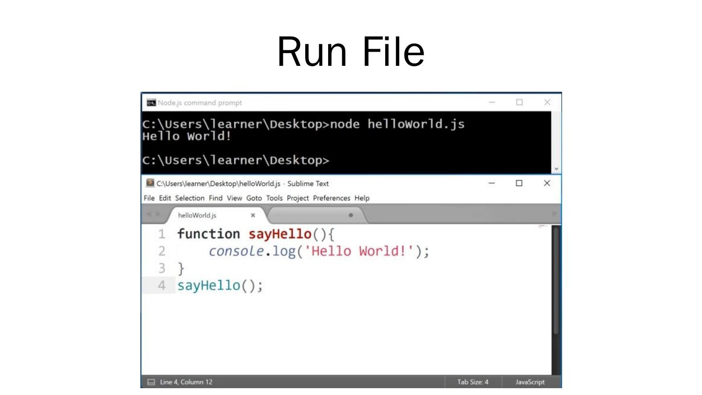Viewport: 702px width, 395px height.
Task: Click the minimap in the Sublime editor
Action: click(x=543, y=227)
